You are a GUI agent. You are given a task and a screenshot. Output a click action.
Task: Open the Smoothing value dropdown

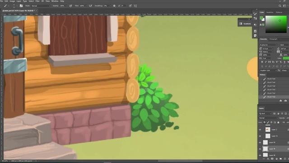click(107, 6)
